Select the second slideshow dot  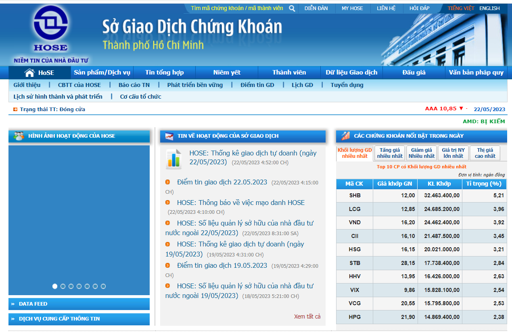(63, 286)
